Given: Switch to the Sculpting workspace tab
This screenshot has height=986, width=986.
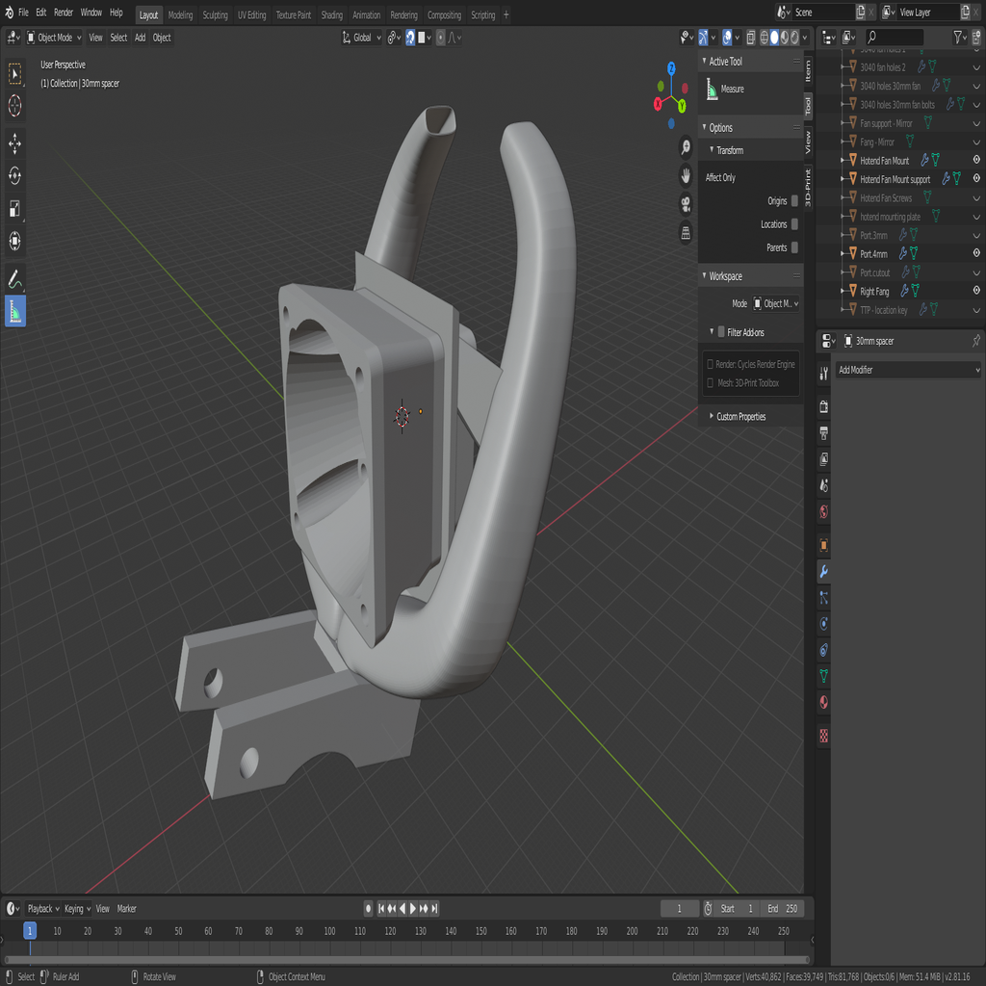Looking at the screenshot, I should [x=215, y=14].
